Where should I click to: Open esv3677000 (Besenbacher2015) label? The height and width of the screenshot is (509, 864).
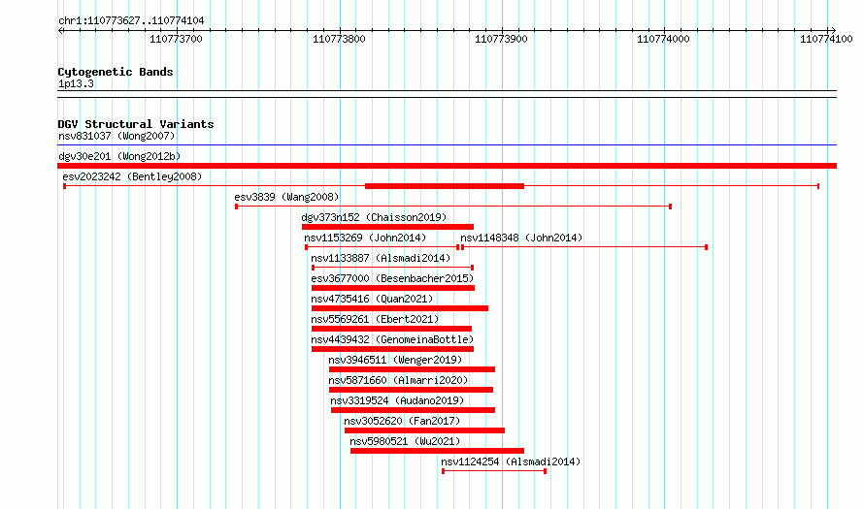pos(392,278)
